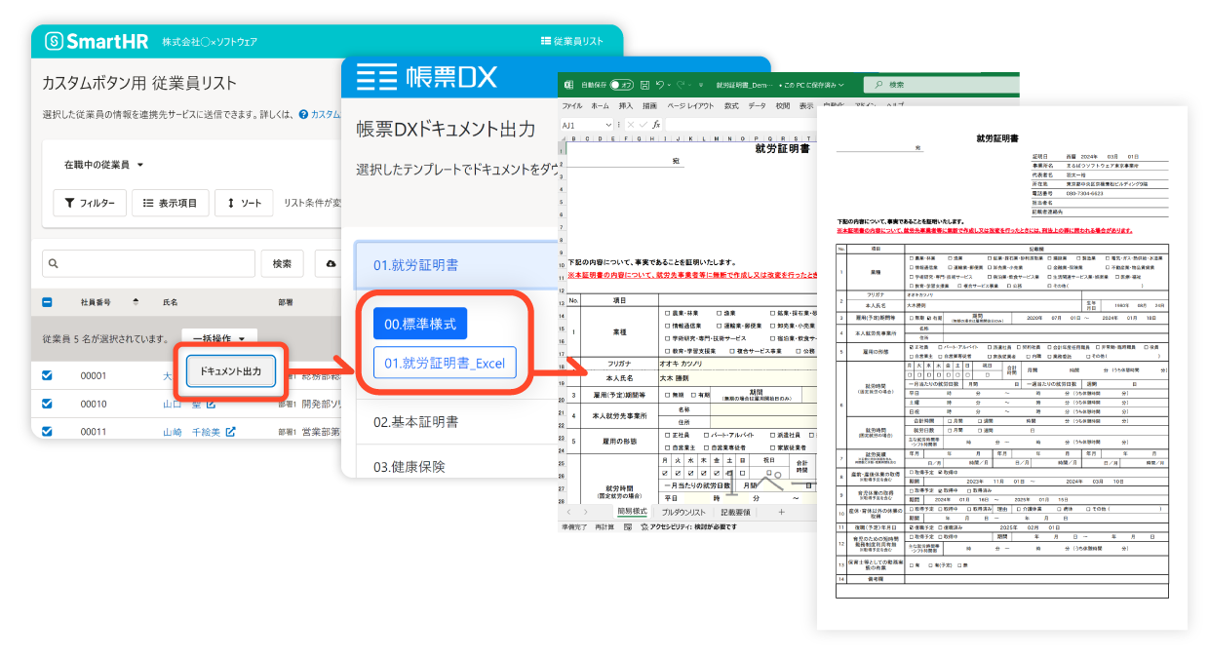Uncheck the checkbox for employee 00001

click(x=48, y=375)
